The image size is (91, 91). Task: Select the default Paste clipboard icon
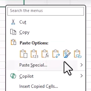tap(24, 54)
